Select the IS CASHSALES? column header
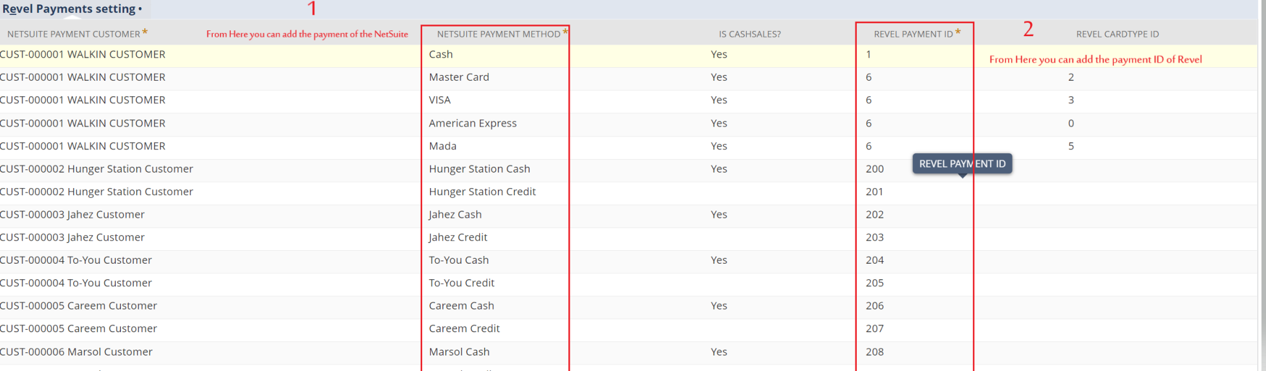Viewport: 1266px width, 371px height. (x=749, y=34)
